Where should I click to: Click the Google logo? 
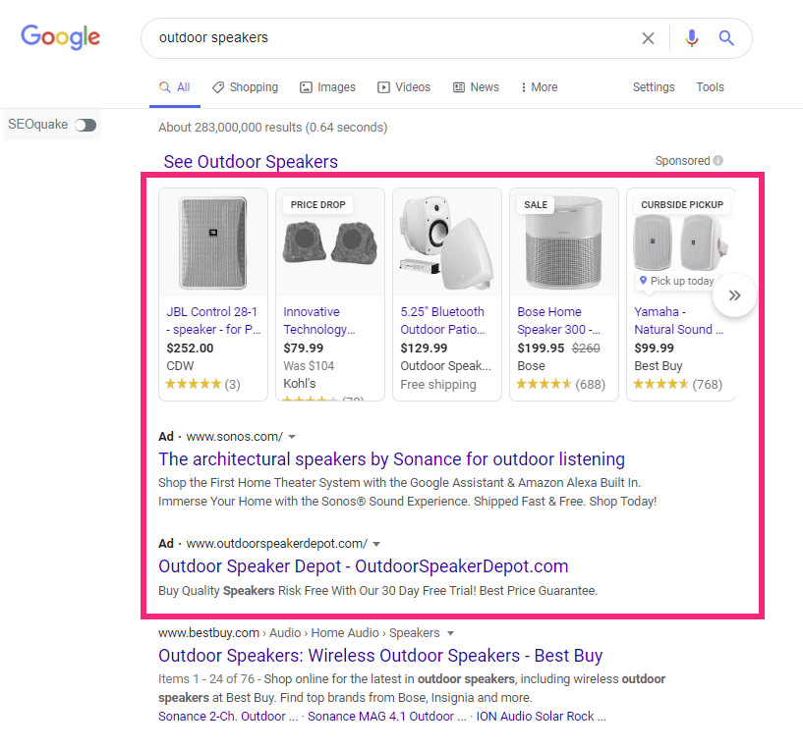click(x=60, y=37)
